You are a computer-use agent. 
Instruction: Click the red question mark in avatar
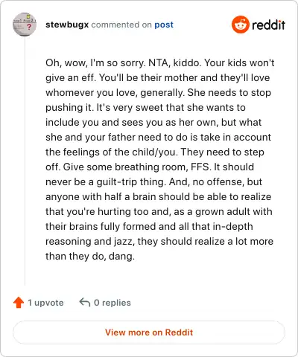click(29, 27)
